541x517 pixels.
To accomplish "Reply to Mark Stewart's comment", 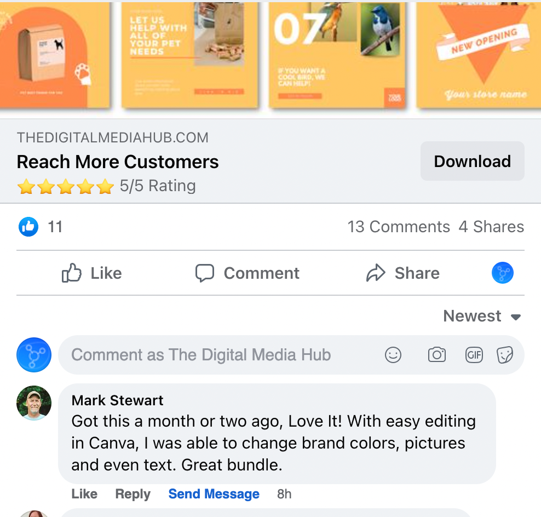I will coord(133,494).
